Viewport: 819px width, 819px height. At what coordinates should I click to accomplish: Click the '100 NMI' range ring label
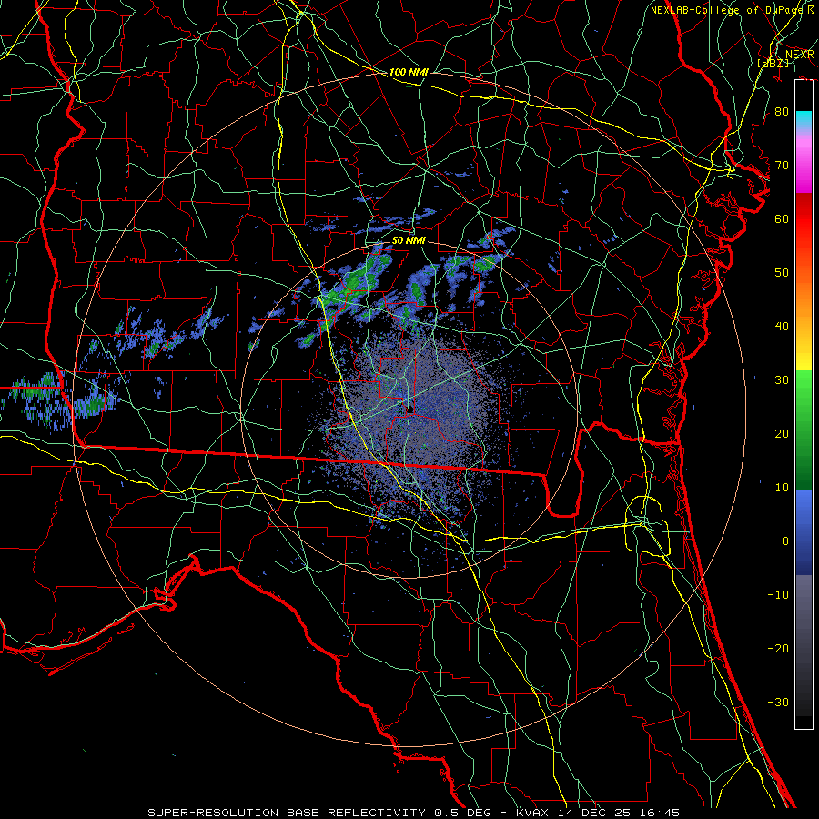click(409, 72)
